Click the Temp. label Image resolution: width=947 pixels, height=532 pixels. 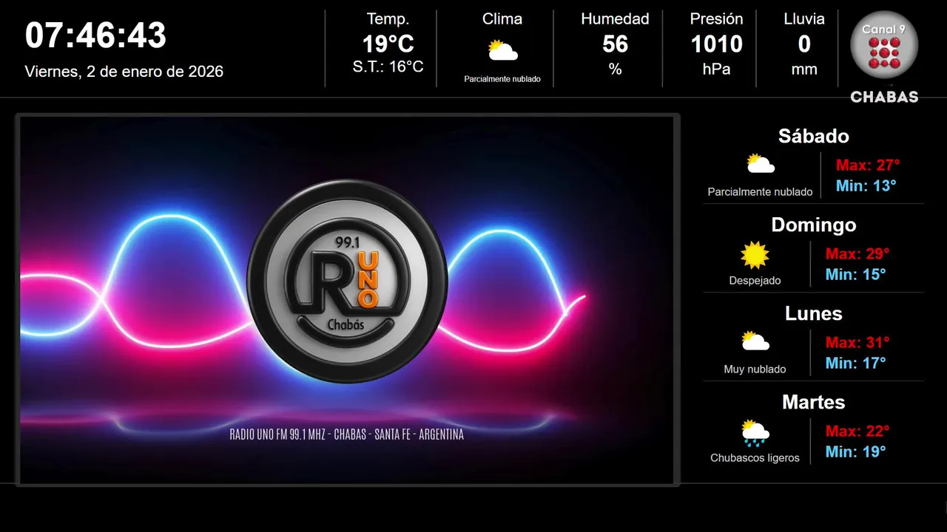[388, 19]
